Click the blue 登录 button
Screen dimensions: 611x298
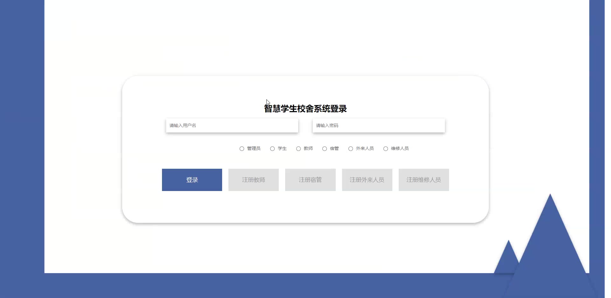pos(192,180)
